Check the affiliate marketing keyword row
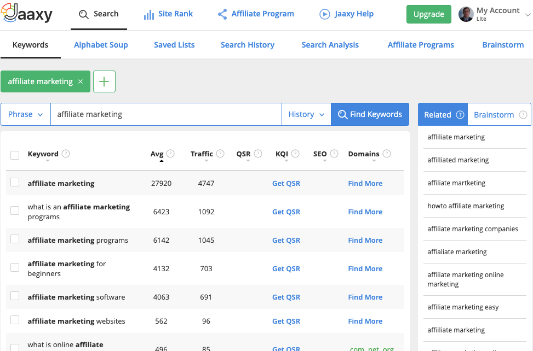533x351 pixels. [x=15, y=182]
